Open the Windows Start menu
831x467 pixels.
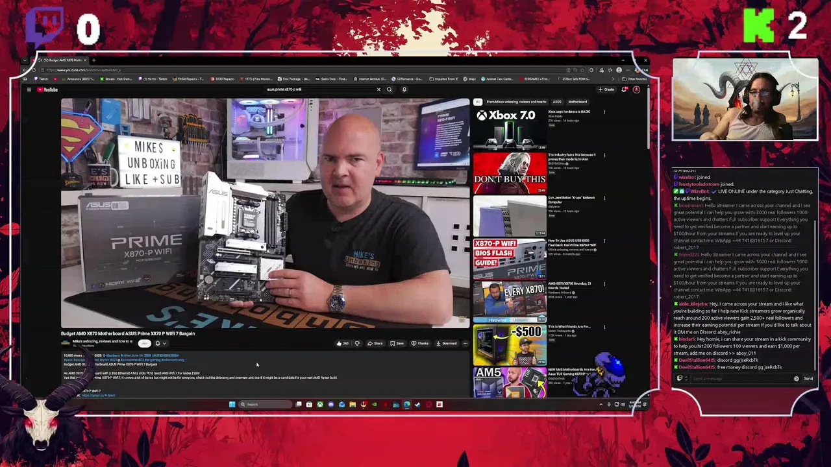point(232,404)
